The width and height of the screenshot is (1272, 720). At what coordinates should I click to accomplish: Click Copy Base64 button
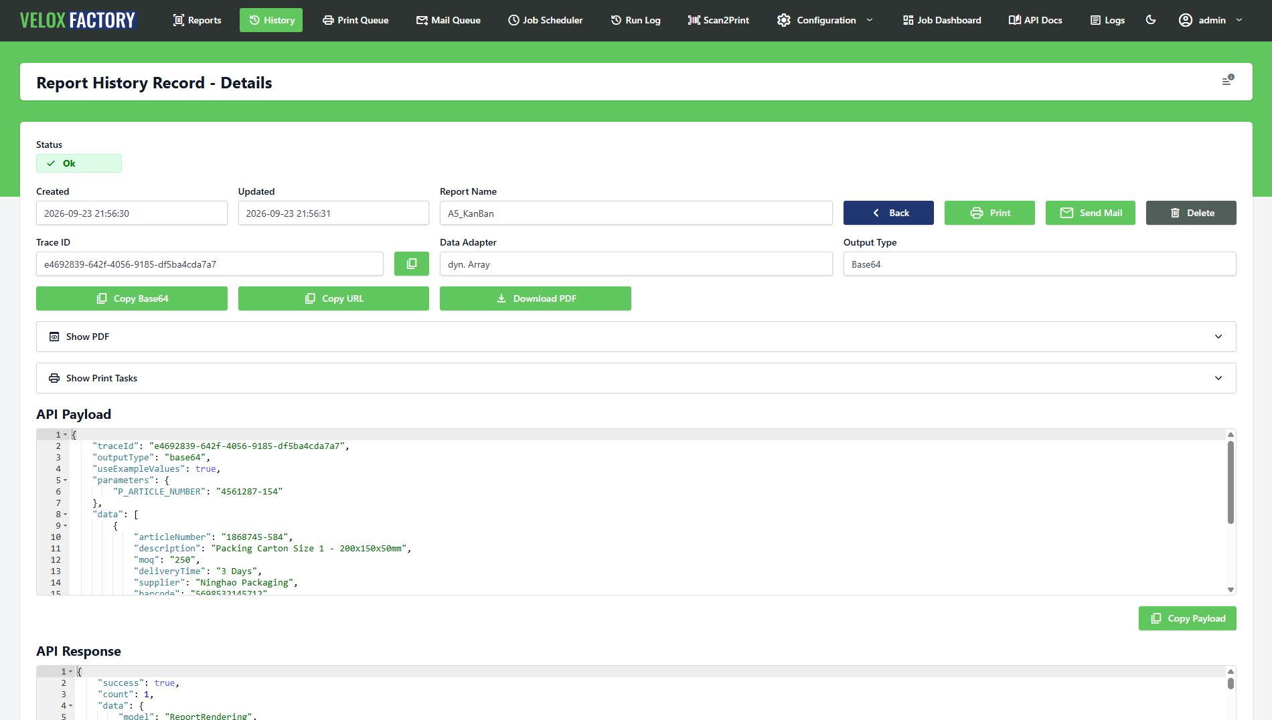pos(132,298)
